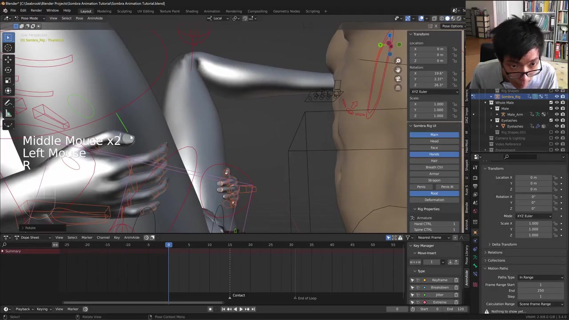Toggle perspective/orthographic grid gizmo icon
This screenshot has width=569, height=320.
(x=398, y=88)
